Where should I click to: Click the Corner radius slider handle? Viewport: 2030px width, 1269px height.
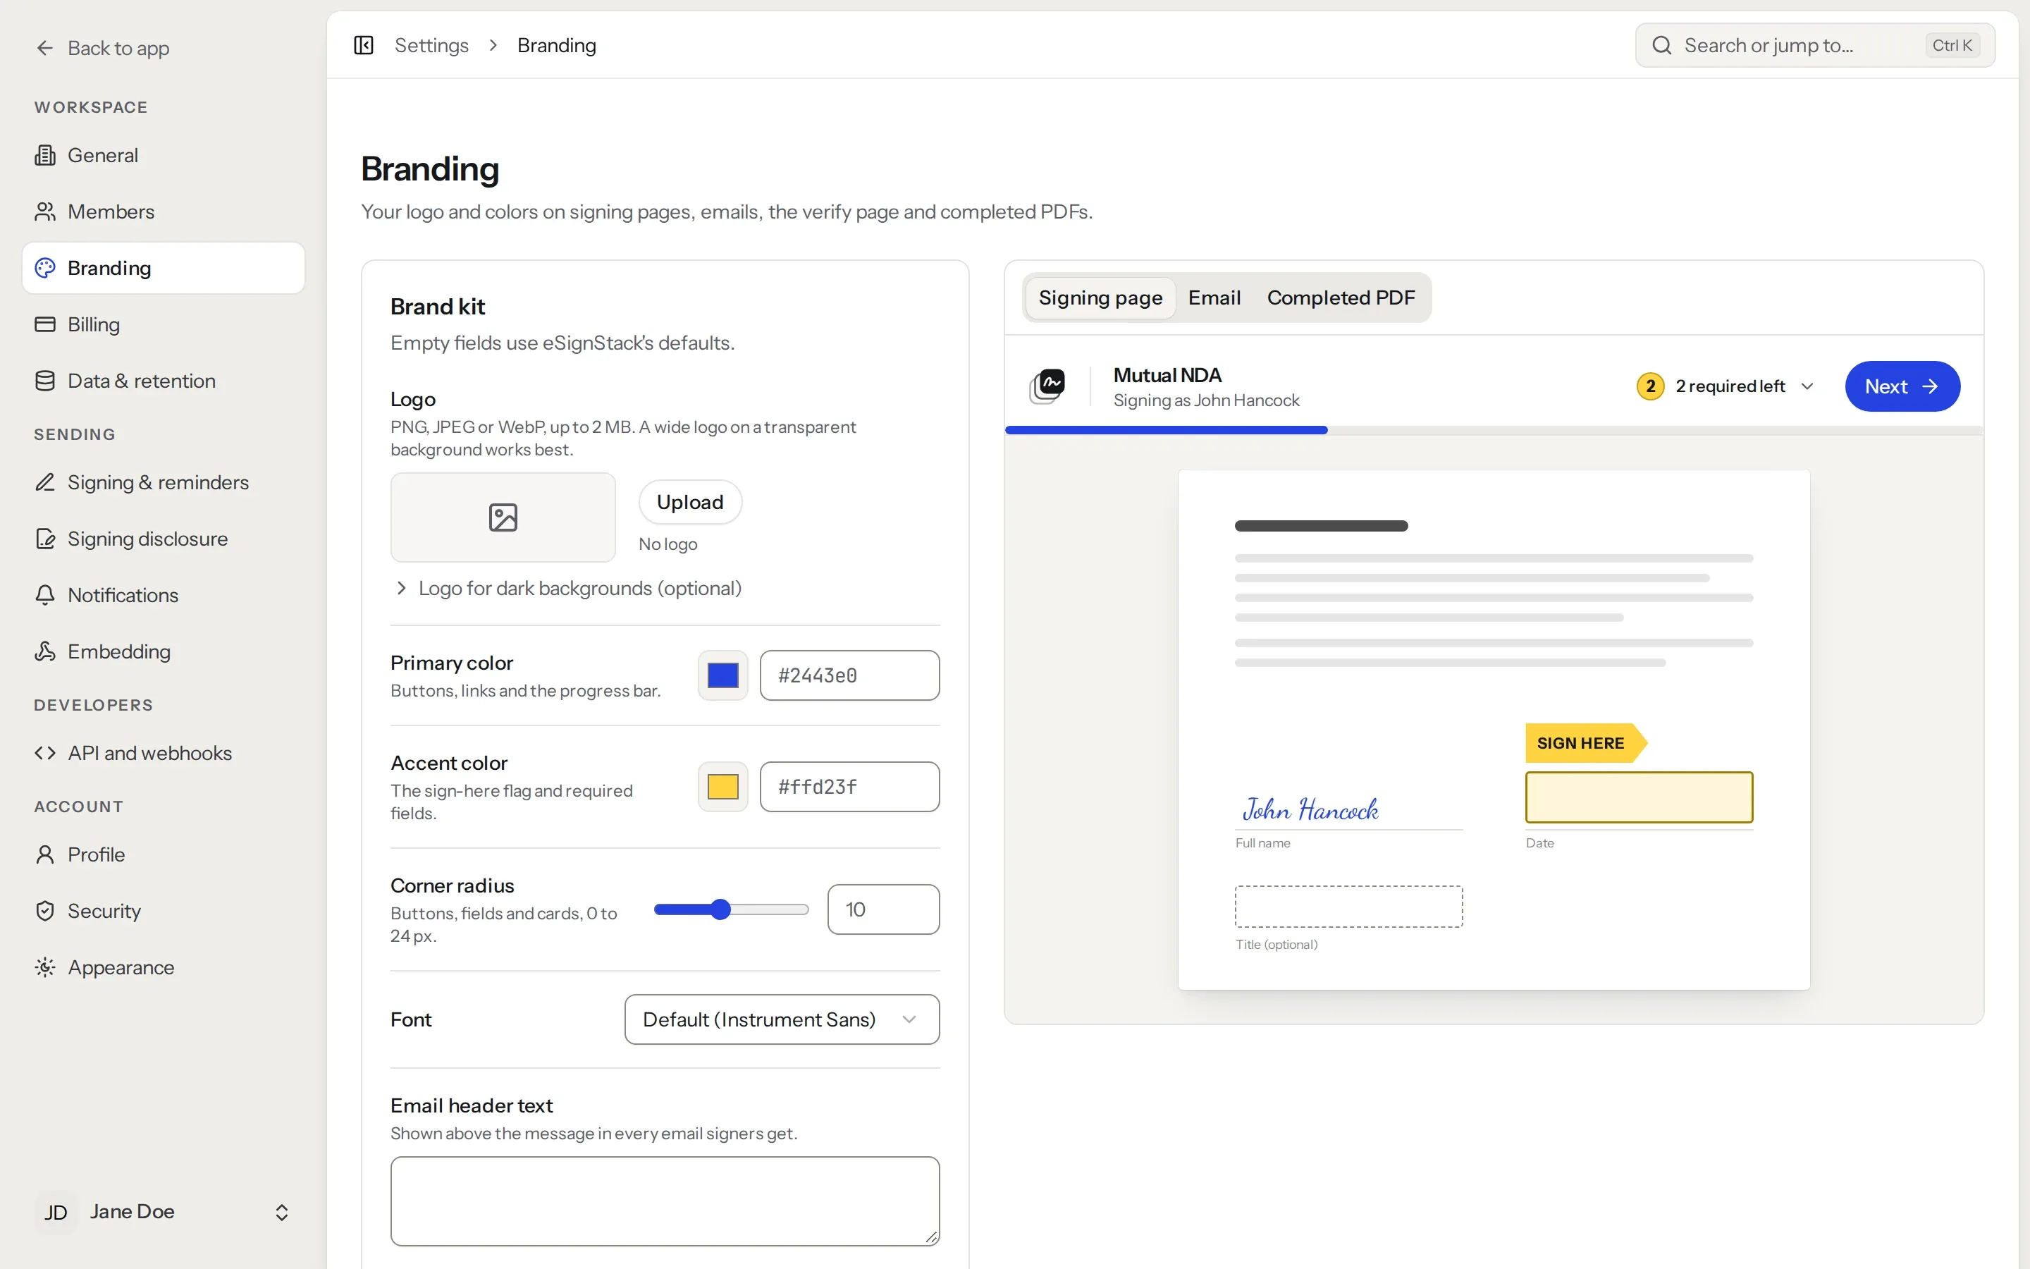tap(720, 909)
